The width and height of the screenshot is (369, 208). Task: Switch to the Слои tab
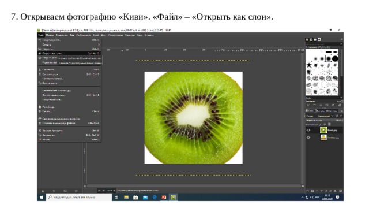[x=310, y=110]
